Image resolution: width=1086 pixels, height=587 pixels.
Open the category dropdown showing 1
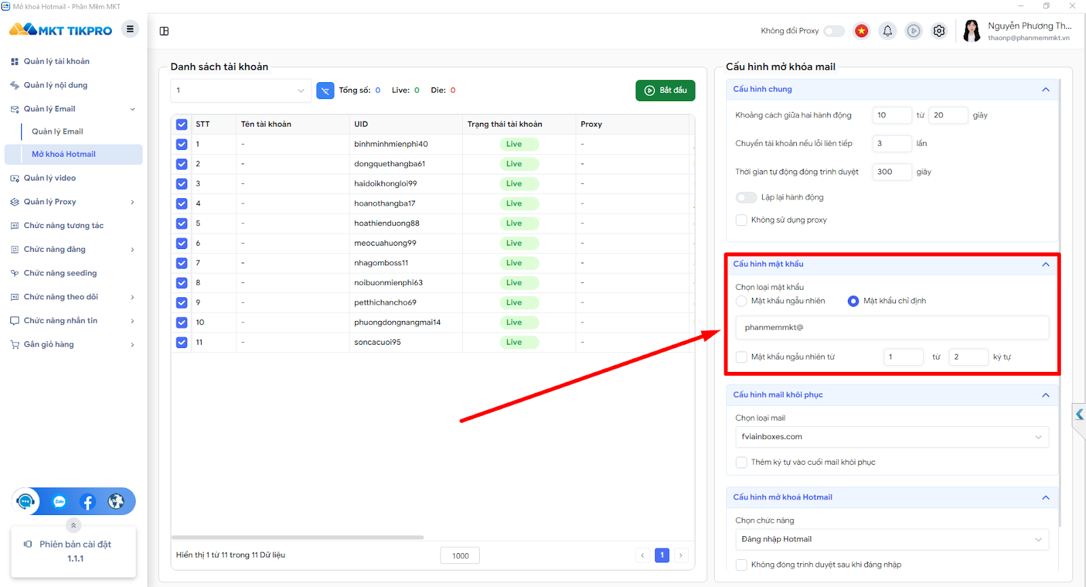tap(241, 90)
